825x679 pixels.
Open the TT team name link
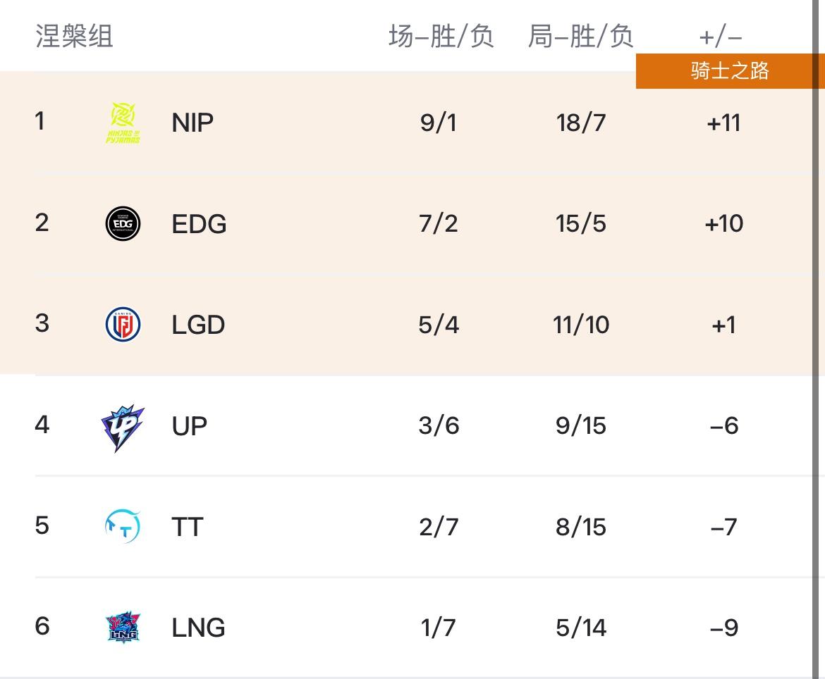click(x=188, y=527)
